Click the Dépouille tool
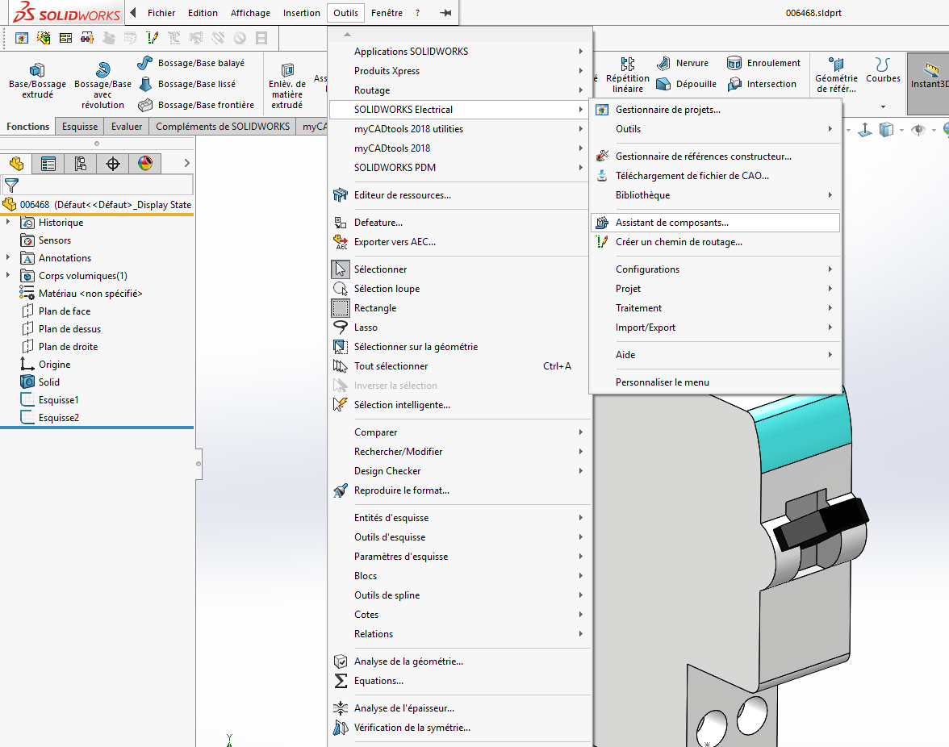Image resolution: width=949 pixels, height=747 pixels. 686,84
